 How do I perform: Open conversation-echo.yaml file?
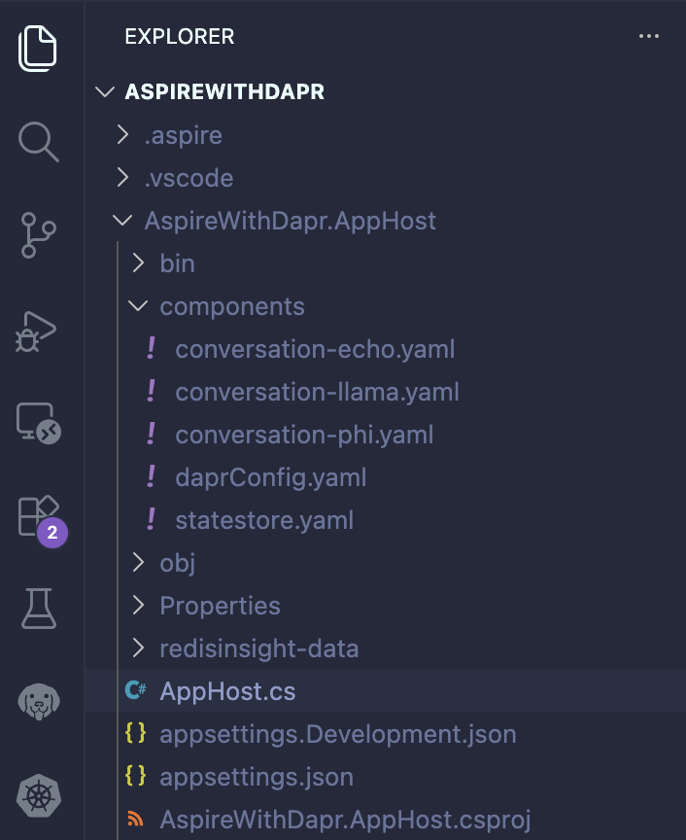[x=315, y=349]
